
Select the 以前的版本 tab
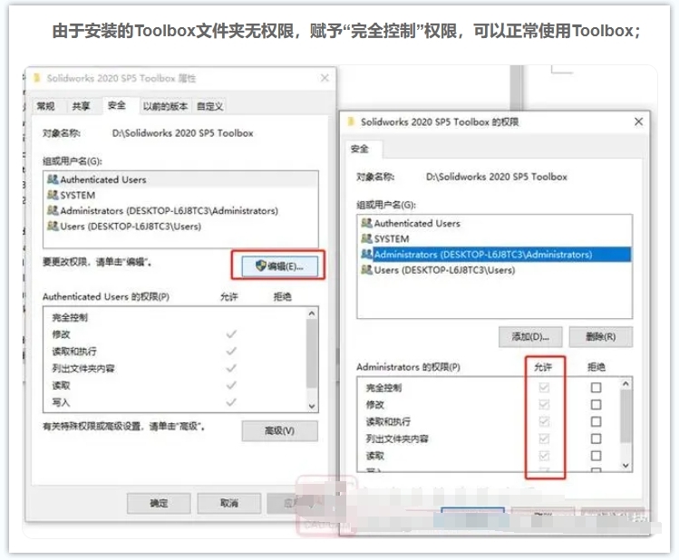(165, 106)
